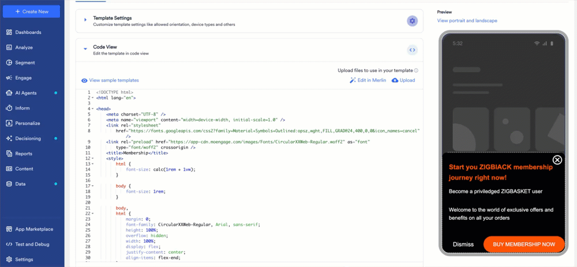Fold the html rule on line 13
This screenshot has width=577, height=267.
(x=92, y=163)
